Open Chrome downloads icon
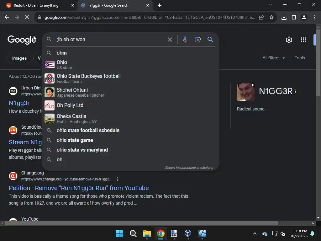Viewport: 321px width, 241px height. tap(284, 18)
